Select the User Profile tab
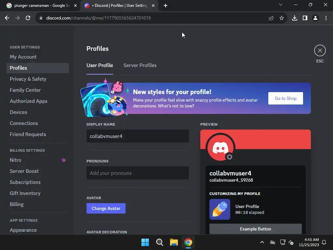333x250 pixels. coord(100,65)
